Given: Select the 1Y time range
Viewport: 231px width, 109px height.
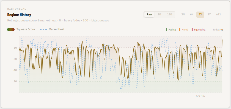Looking at the screenshot, I should tap(200, 15).
